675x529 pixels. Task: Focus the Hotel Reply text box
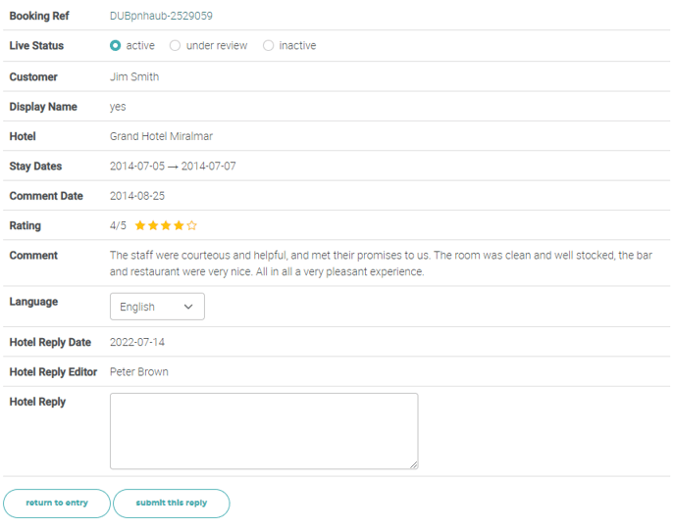pos(263,431)
